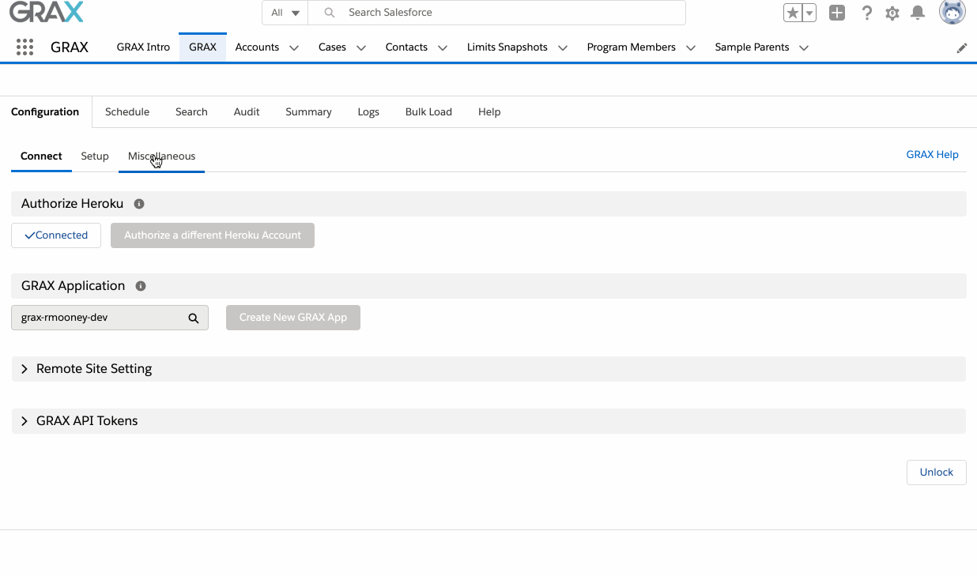Open the GRAX Intro nav tab

(x=143, y=47)
